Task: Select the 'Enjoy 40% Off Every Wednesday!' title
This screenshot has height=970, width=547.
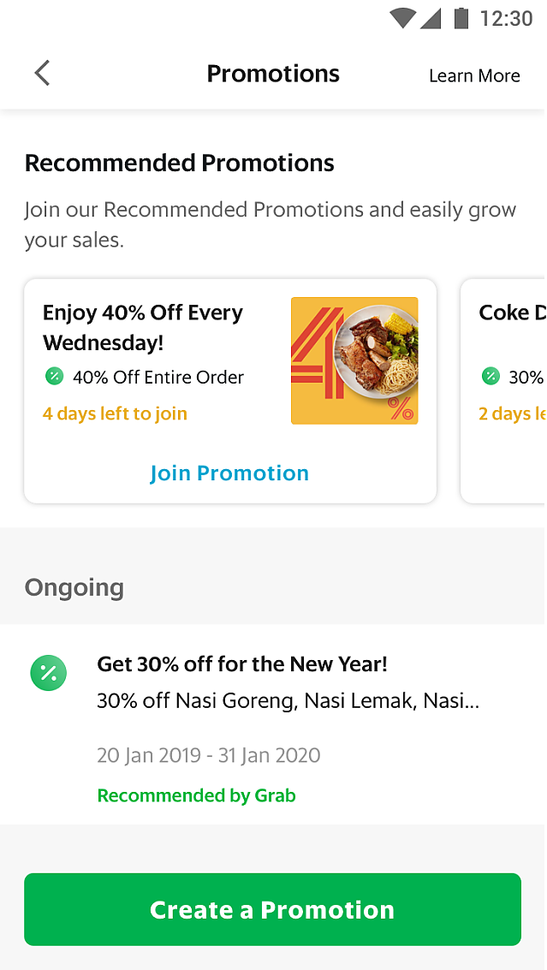Action: click(x=143, y=328)
